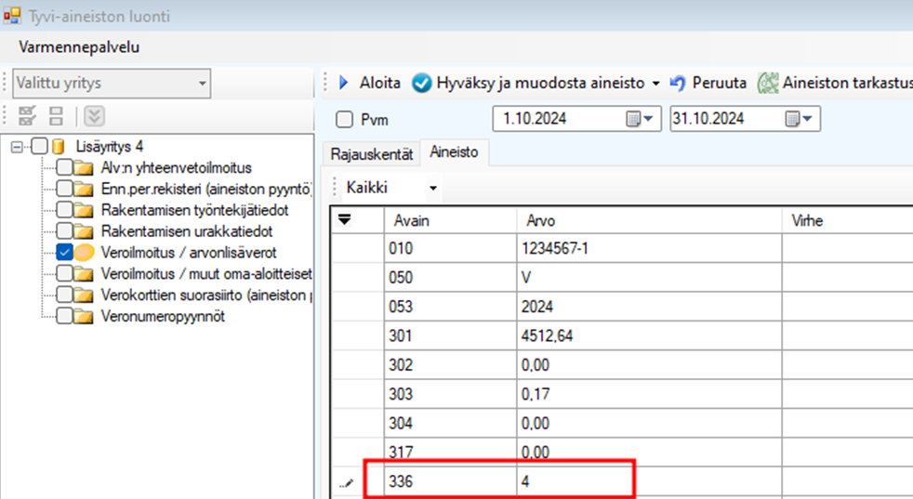This screenshot has width=913, height=499.
Task: Uncheck Veroilmoitus / arvonlisäverot checkbox
Action: (64, 252)
